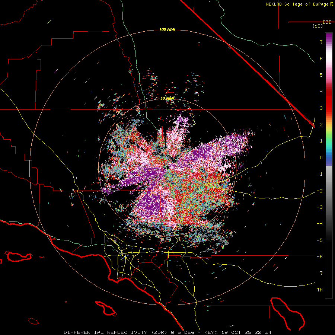This screenshot has height=335, width=335.
Task: Click the TH threshold label on scale
Action: (x=320, y=290)
